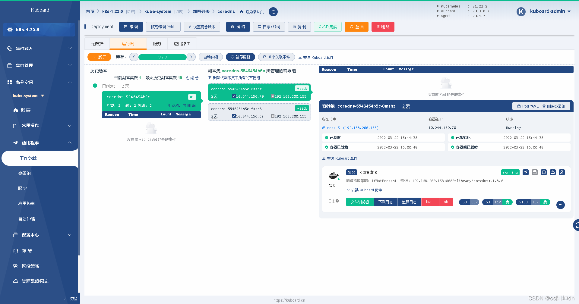This screenshot has height=304, width=579.
Task: Click the database icon in coredns row
Action: (544, 172)
